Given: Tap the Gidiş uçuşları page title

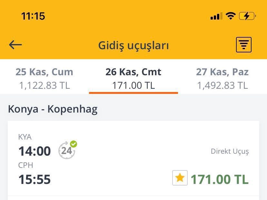Looking at the screenshot, I should coord(133,45).
